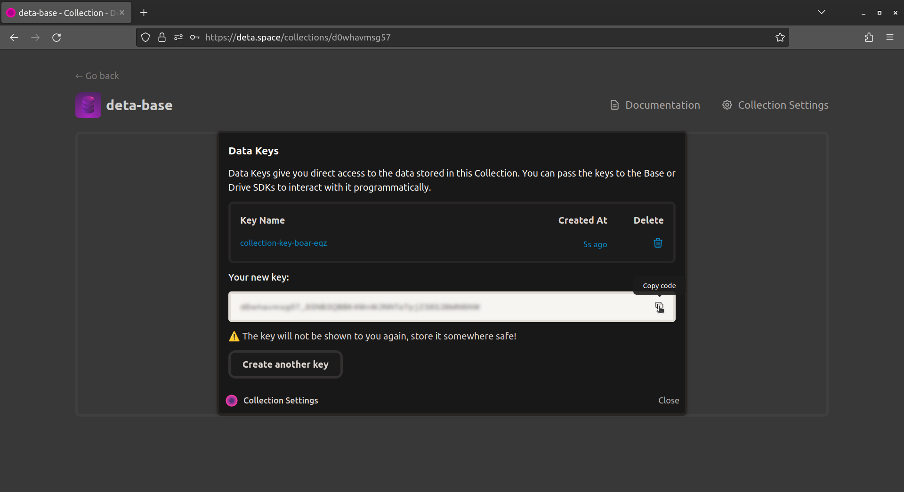Close the Data Keys dialog

tap(669, 400)
